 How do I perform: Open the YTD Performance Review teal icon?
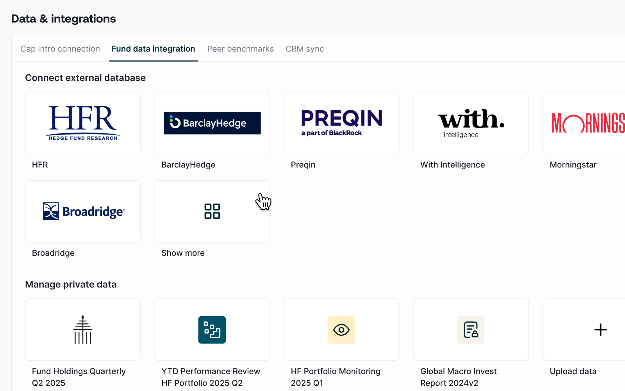[x=212, y=330]
